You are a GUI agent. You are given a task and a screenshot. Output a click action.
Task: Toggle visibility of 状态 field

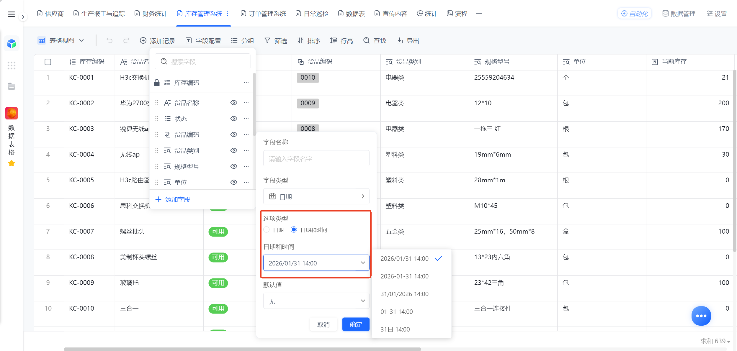point(234,119)
